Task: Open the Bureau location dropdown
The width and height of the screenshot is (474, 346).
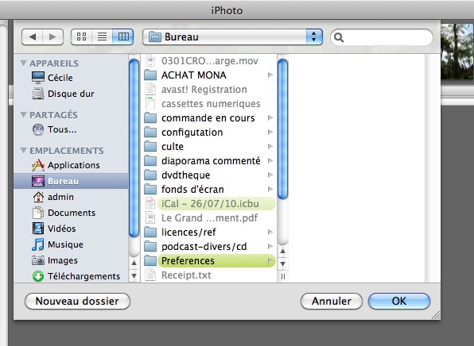Action: (232, 37)
